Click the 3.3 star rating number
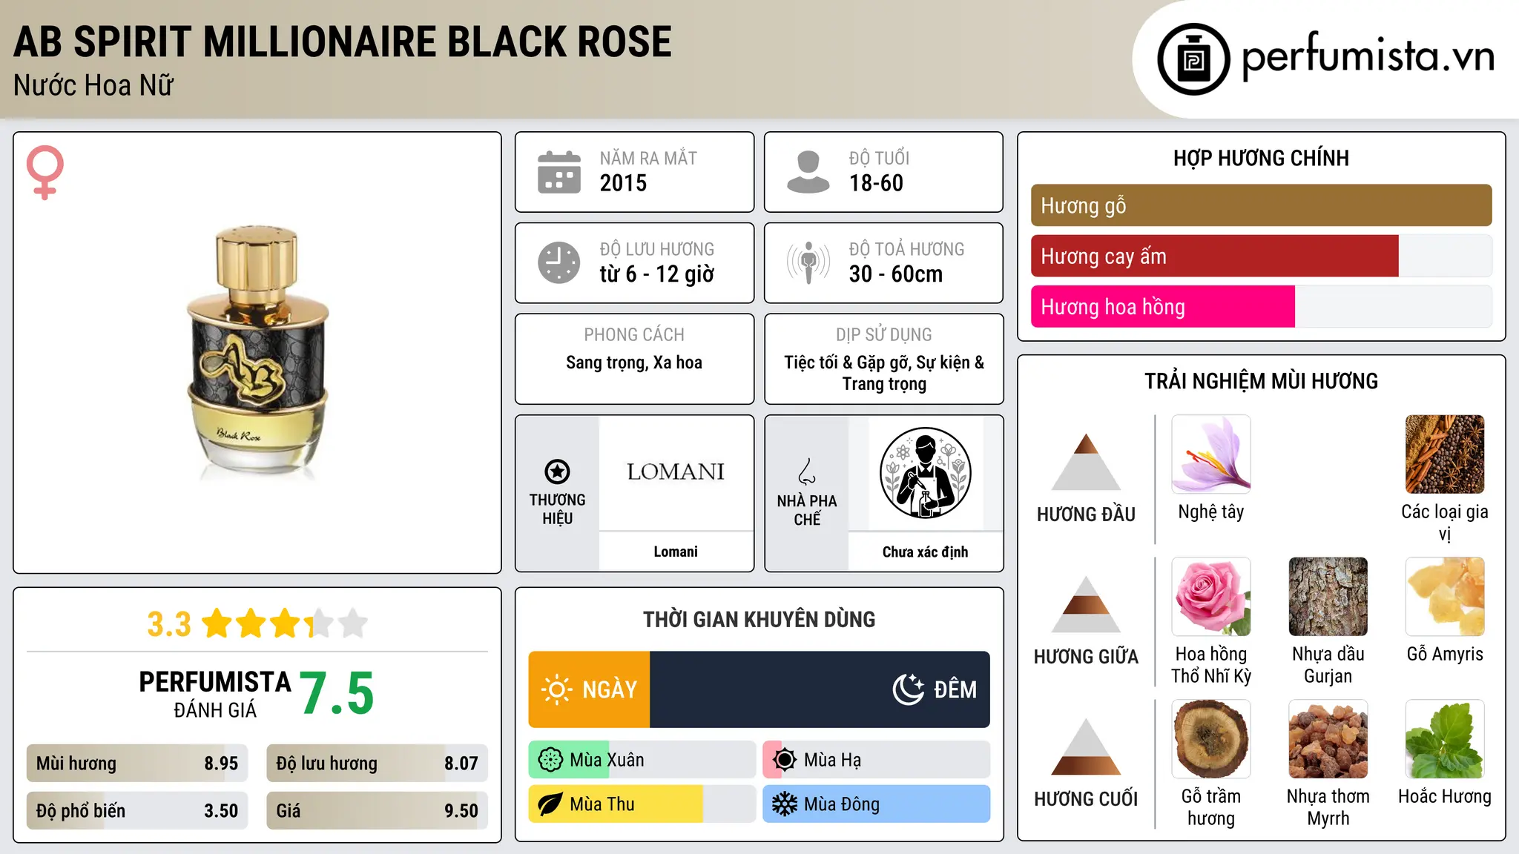The height and width of the screenshot is (854, 1519). [x=169, y=624]
